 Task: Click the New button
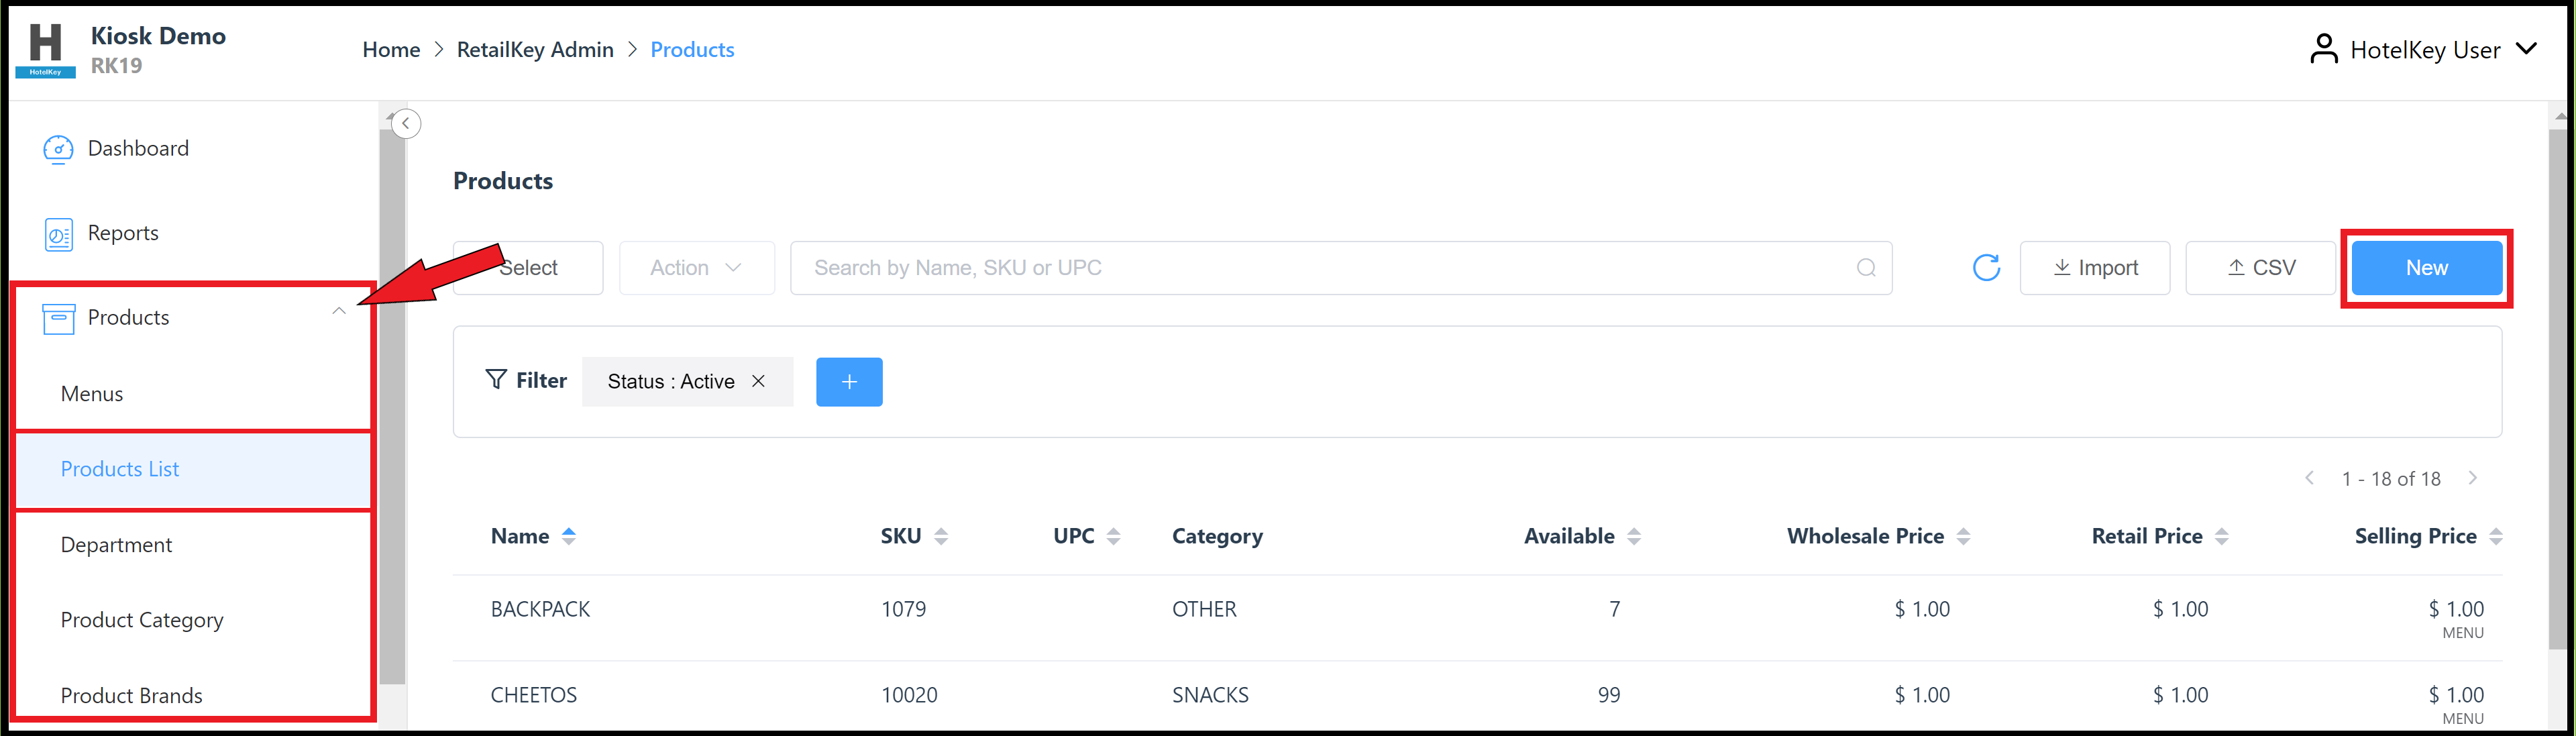(x=2426, y=267)
